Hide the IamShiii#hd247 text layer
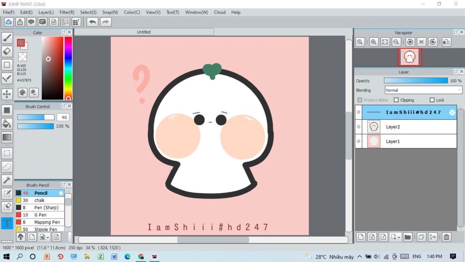This screenshot has width=465, height=262. point(359,112)
